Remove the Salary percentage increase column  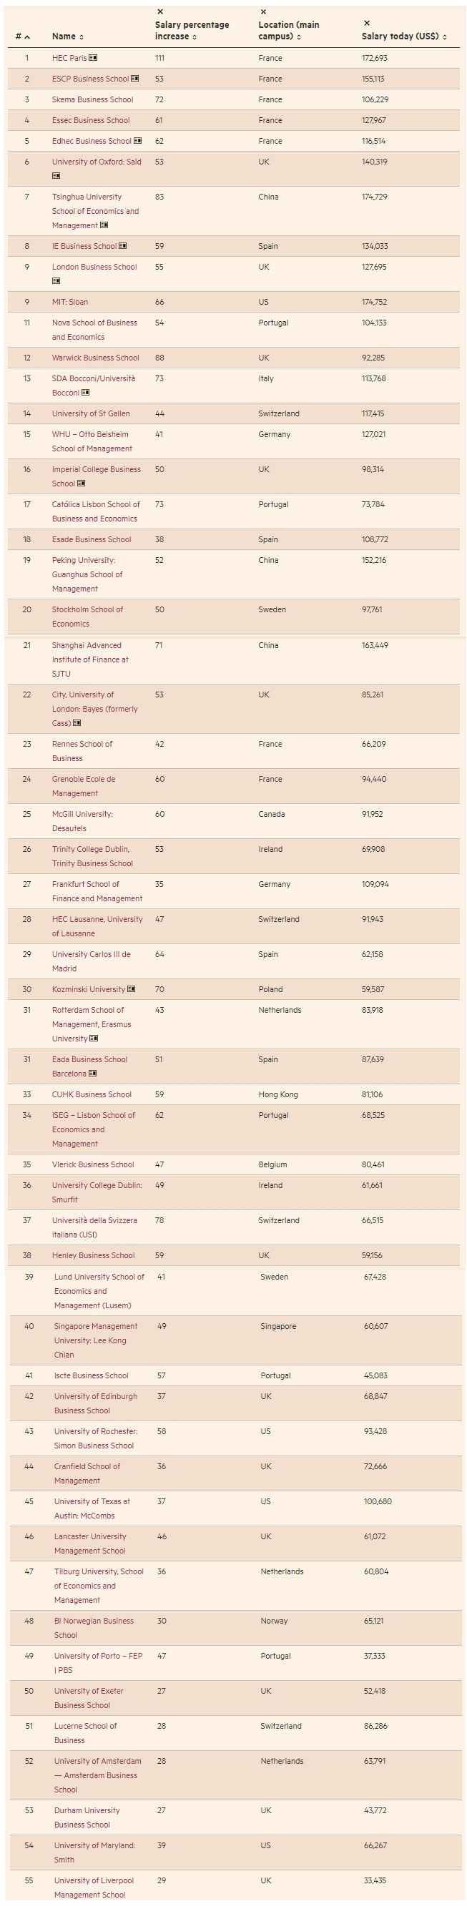click(160, 12)
